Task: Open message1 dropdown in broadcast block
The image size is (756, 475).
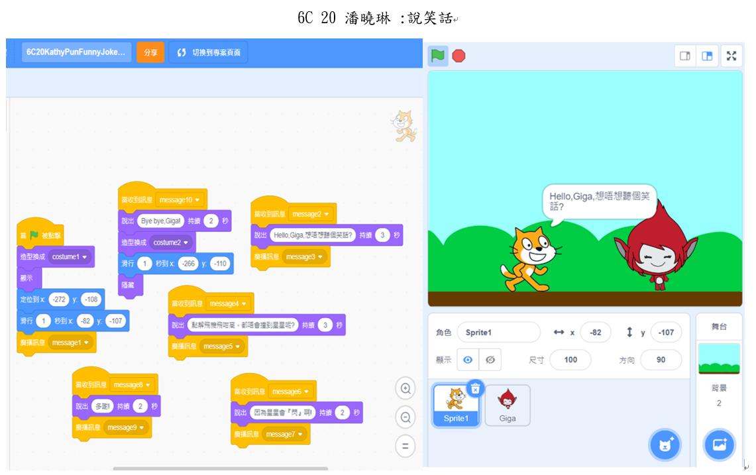Action: (x=70, y=343)
